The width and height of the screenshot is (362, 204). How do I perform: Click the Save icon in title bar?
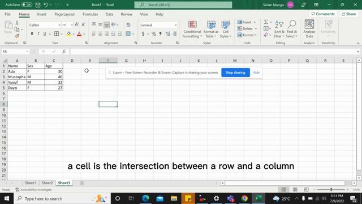[38, 5]
